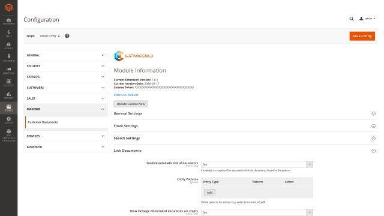Image resolution: width=384 pixels, height=216 pixels.
Task: Collapse the MAGEB2B config section
Action: pyautogui.click(x=65, y=109)
